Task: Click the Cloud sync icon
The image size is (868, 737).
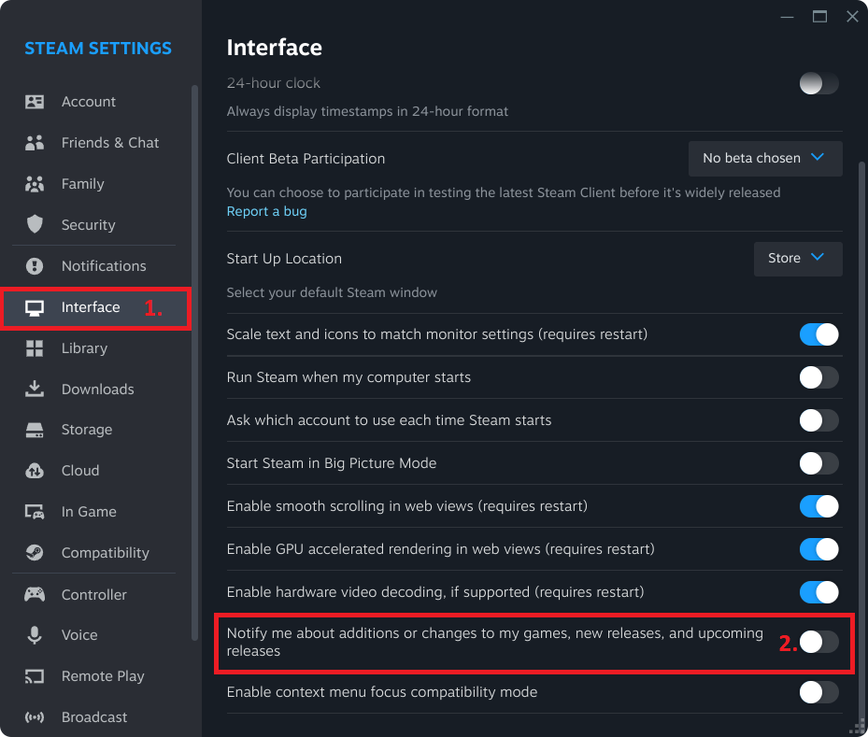Action: click(35, 471)
